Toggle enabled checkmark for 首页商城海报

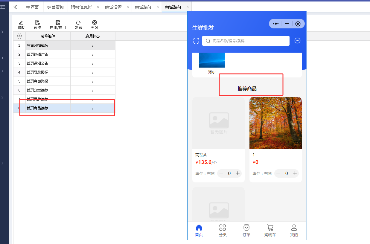tap(92, 81)
